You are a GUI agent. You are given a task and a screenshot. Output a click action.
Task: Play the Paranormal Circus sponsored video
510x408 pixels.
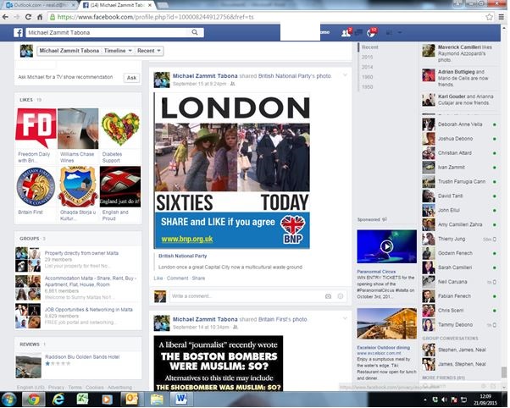(386, 246)
